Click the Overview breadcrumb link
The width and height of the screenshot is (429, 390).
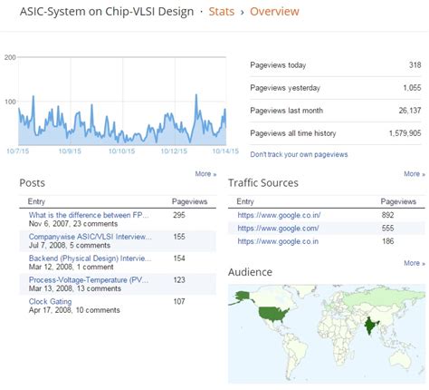(x=274, y=12)
